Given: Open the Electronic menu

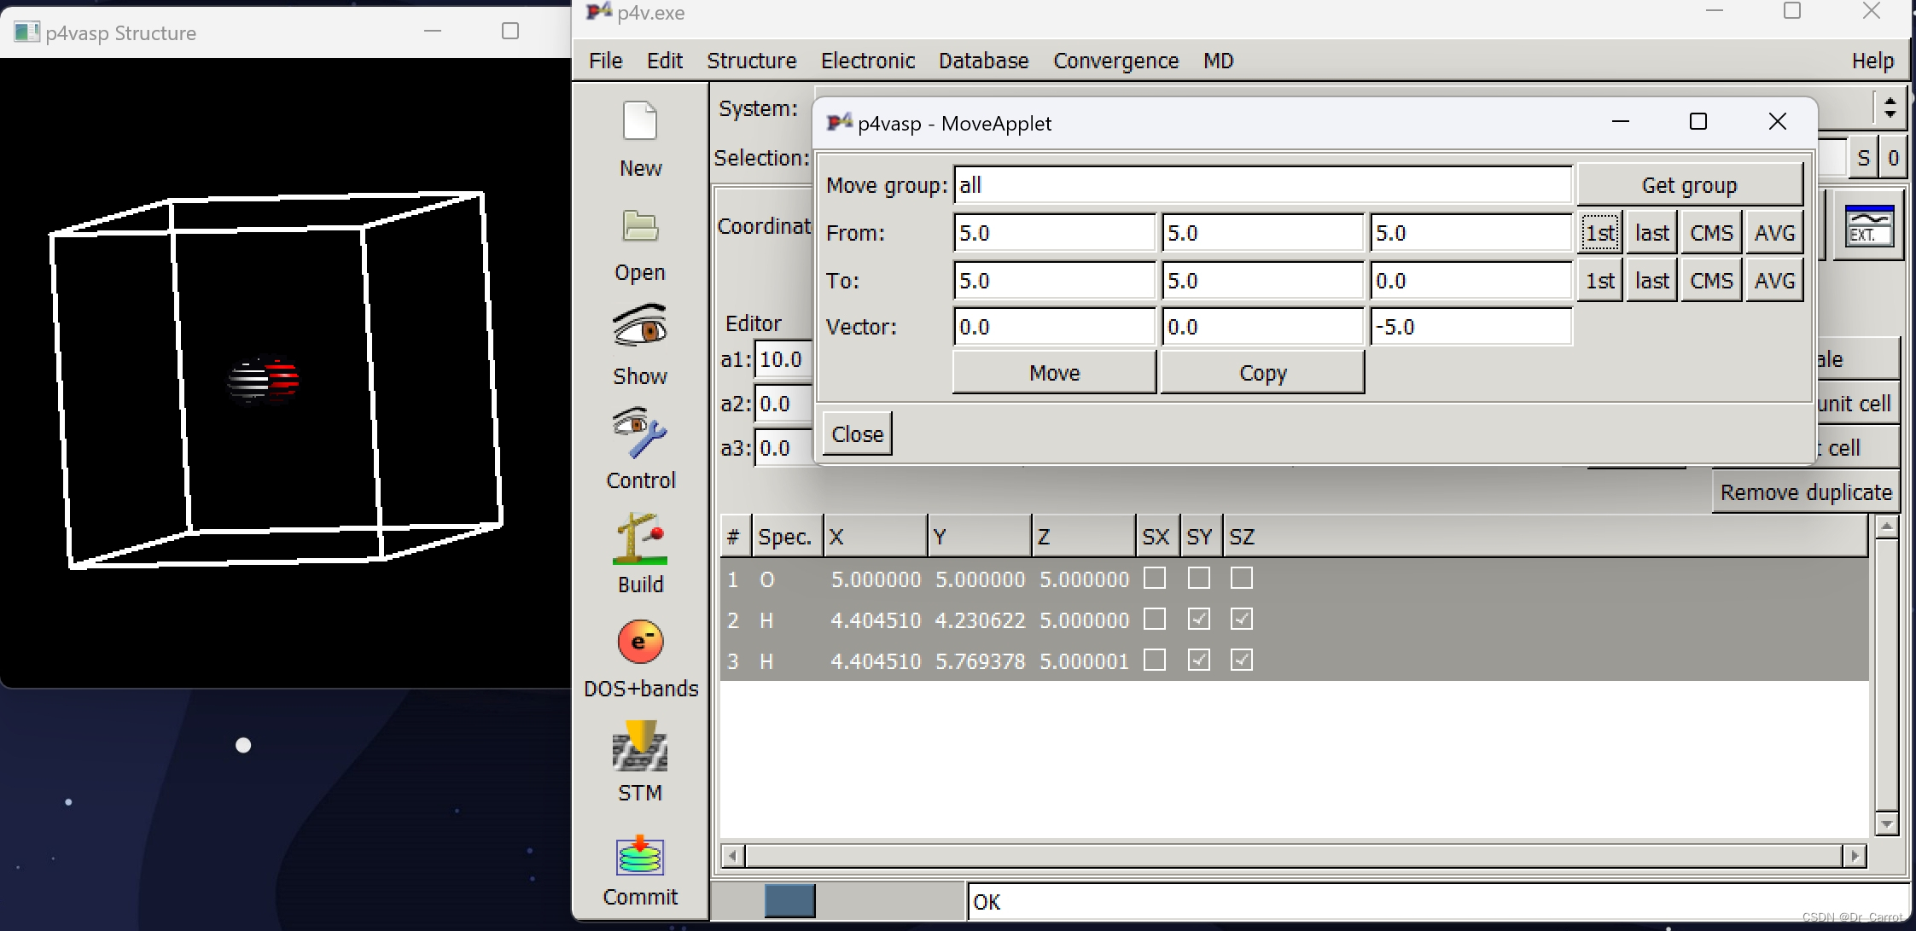Looking at the screenshot, I should (x=867, y=61).
